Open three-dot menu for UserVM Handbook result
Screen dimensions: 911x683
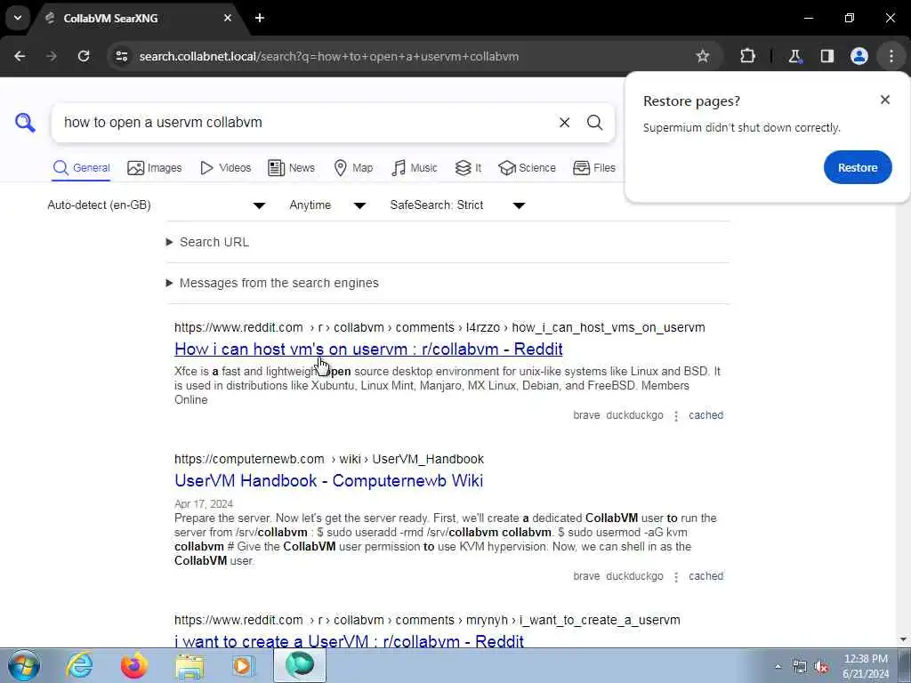[x=676, y=576]
